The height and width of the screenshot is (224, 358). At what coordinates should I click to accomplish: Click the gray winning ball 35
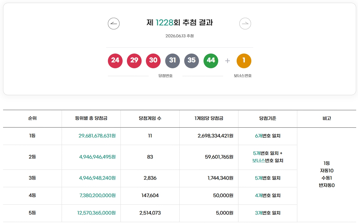tap(192, 61)
